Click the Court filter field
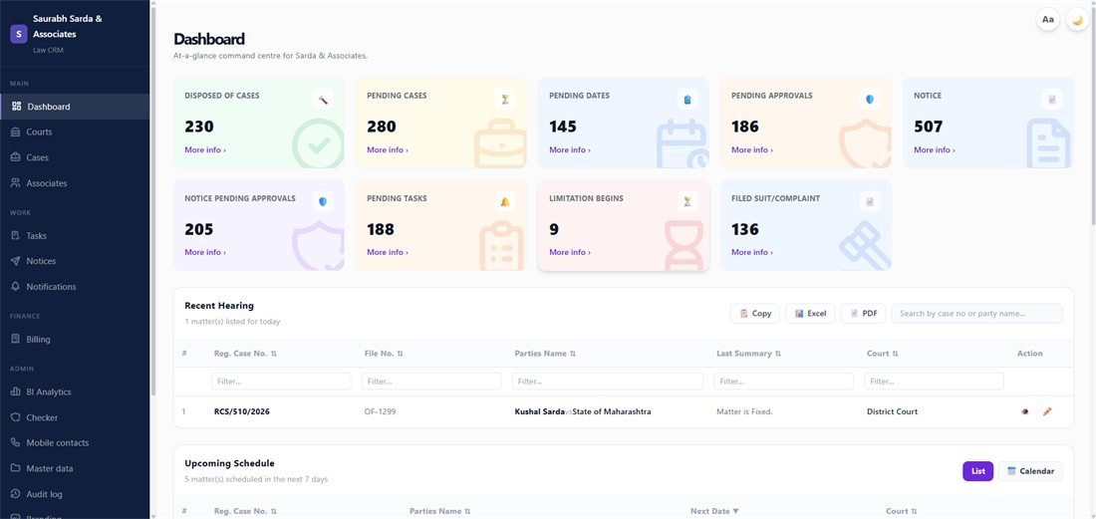This screenshot has width=1096, height=519. (x=934, y=382)
